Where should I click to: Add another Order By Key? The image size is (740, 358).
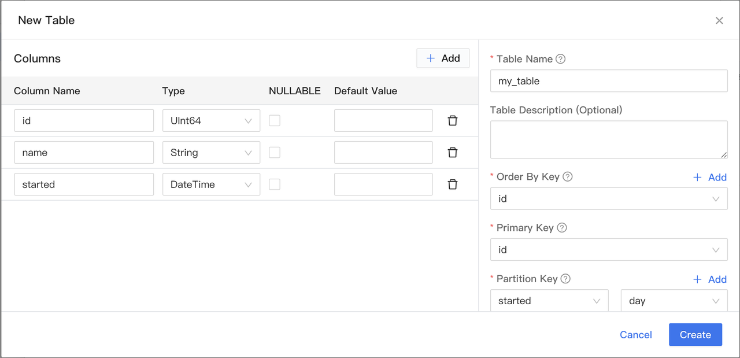pyautogui.click(x=709, y=178)
